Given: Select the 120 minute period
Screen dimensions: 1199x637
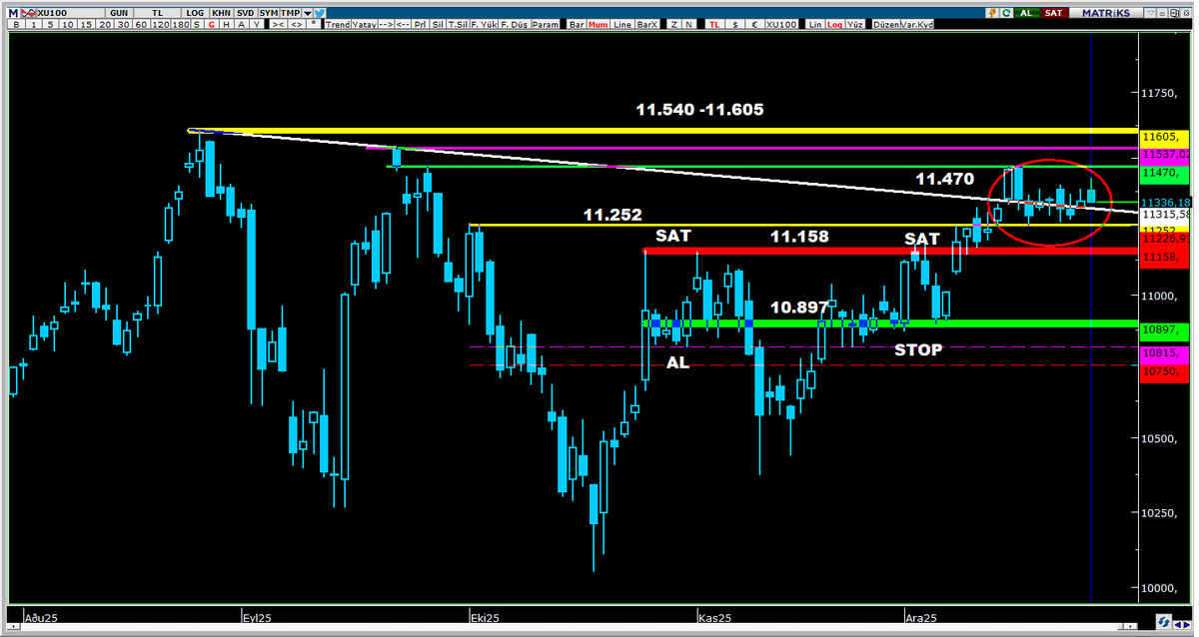Looking at the screenshot, I should [x=160, y=24].
